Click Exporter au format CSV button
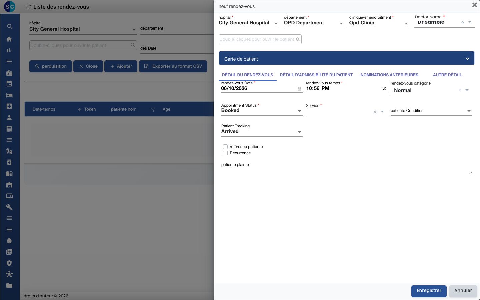The height and width of the screenshot is (300, 480). click(x=173, y=66)
